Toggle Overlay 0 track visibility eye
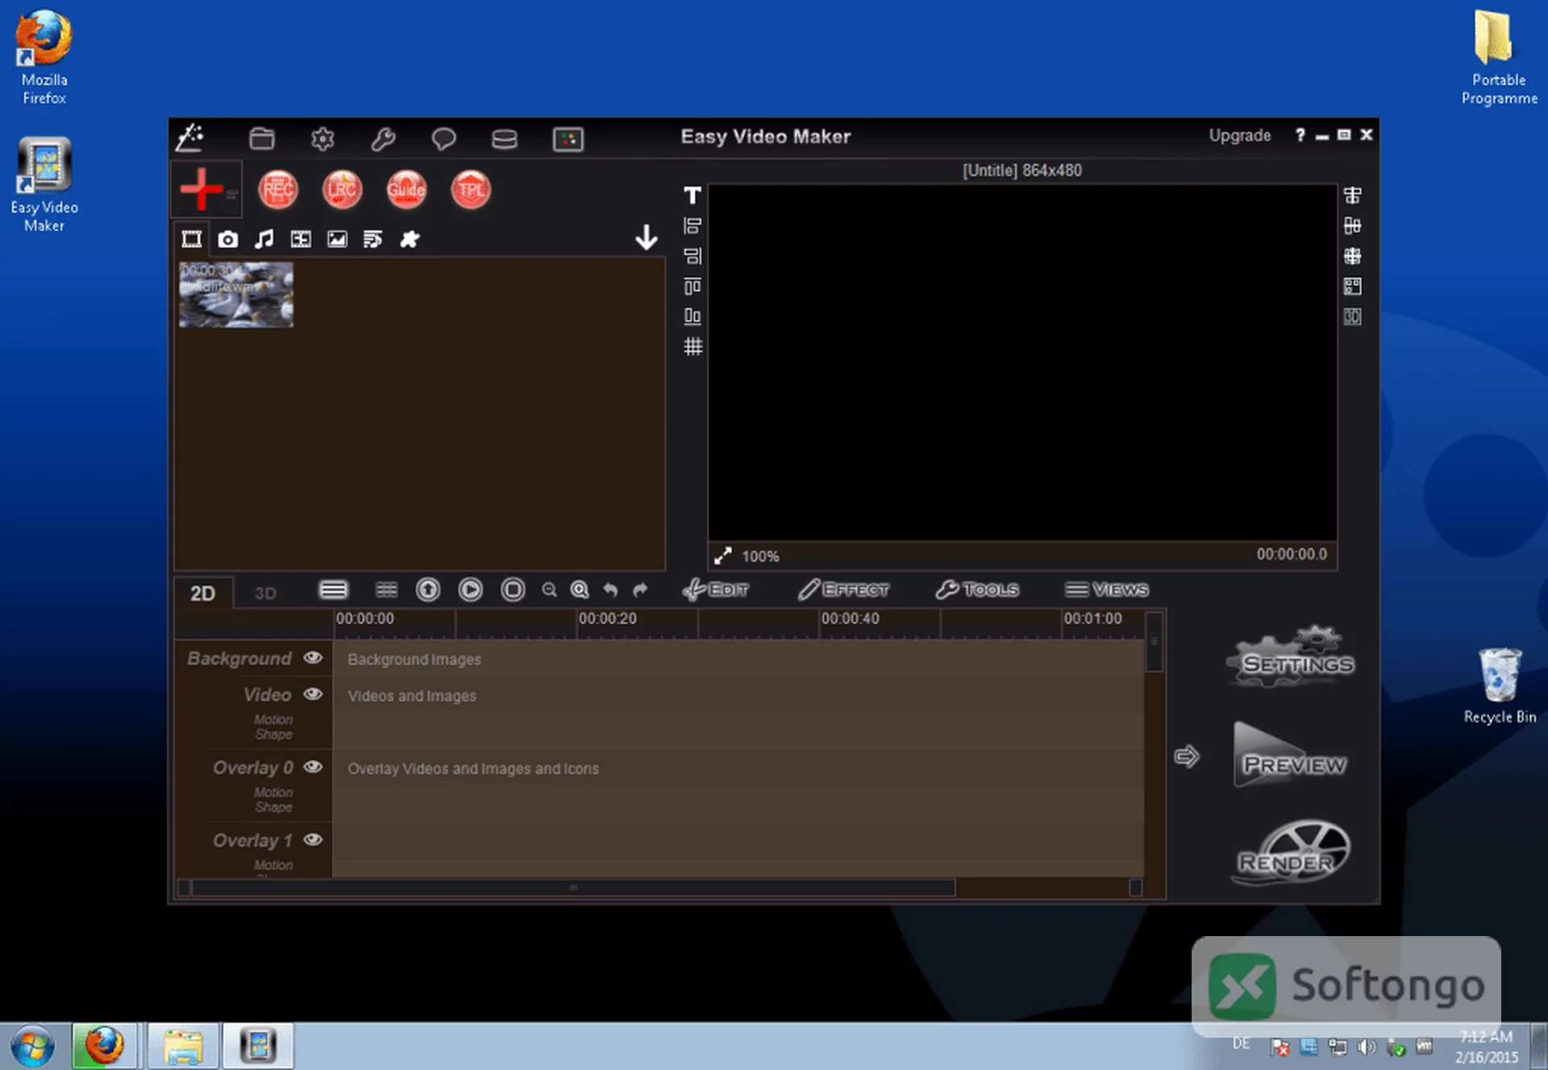Screen dimensions: 1548x1070 click(x=313, y=767)
